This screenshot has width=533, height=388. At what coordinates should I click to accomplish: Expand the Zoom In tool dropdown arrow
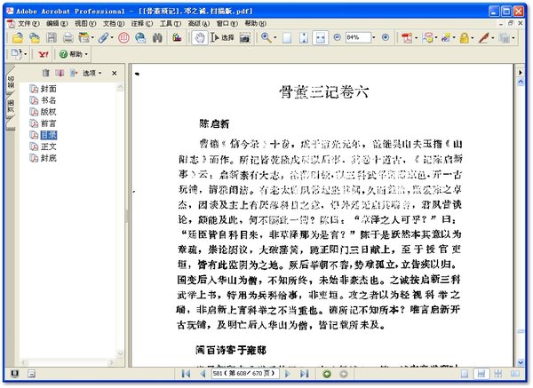click(x=275, y=37)
